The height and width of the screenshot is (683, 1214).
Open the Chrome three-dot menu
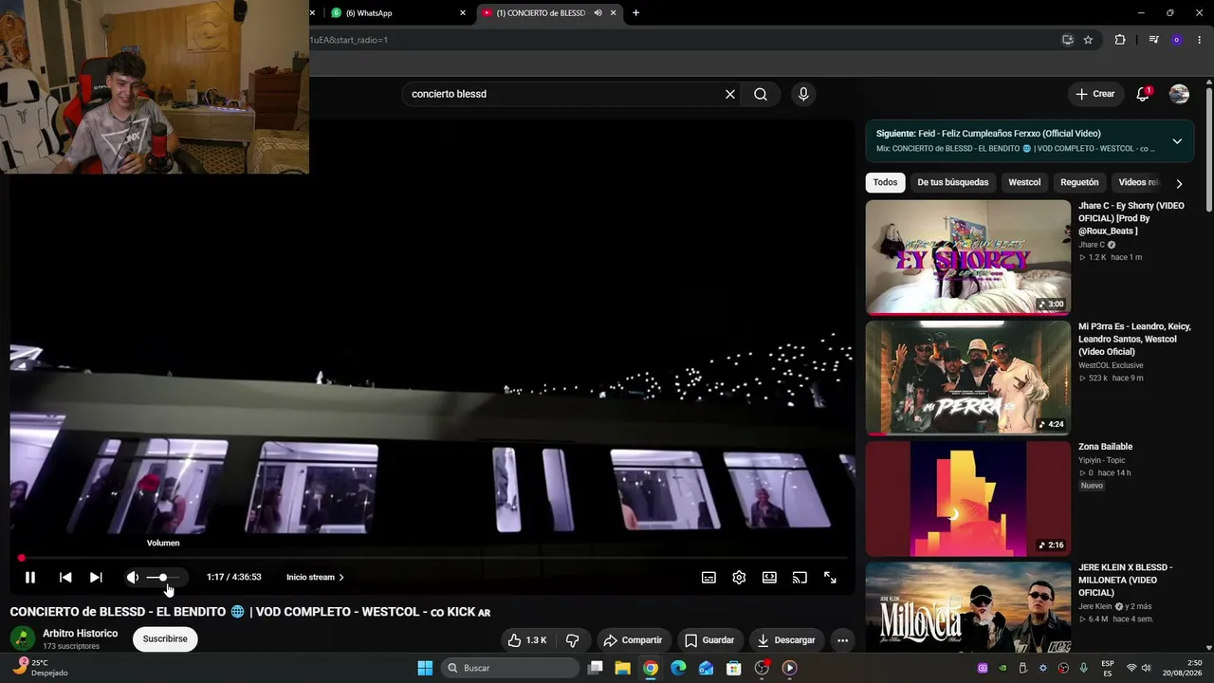point(1200,40)
